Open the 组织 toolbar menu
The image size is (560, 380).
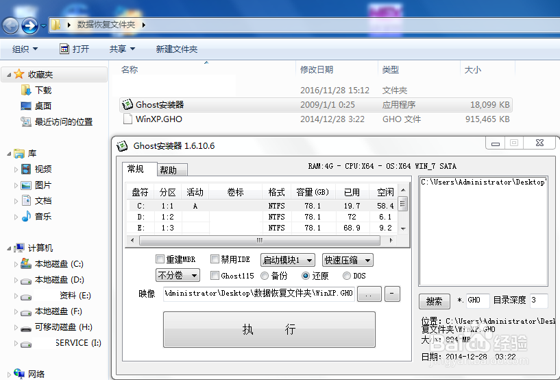[x=25, y=49]
